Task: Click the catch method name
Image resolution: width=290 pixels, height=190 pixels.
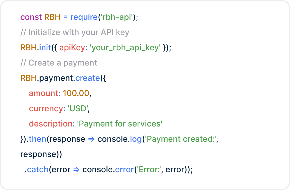Action: point(38,170)
